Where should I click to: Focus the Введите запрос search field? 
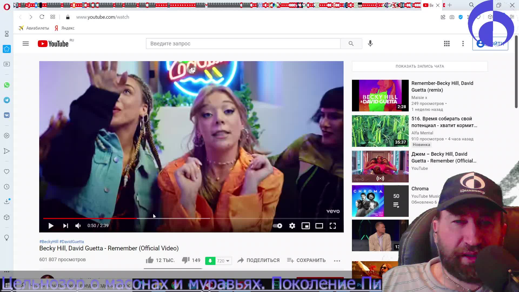[243, 44]
